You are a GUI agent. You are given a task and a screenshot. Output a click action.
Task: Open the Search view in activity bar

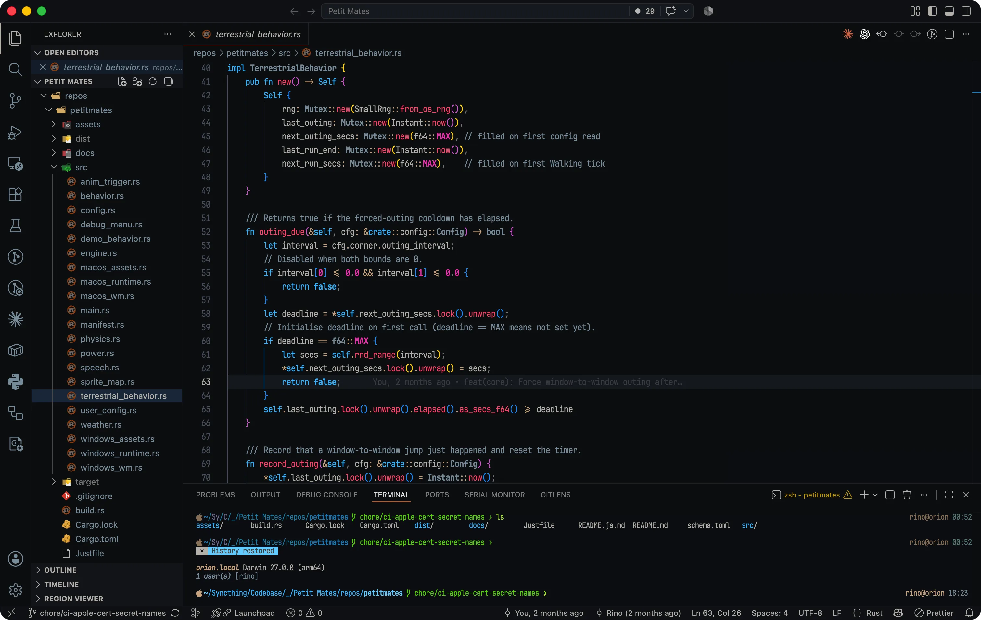(15, 69)
